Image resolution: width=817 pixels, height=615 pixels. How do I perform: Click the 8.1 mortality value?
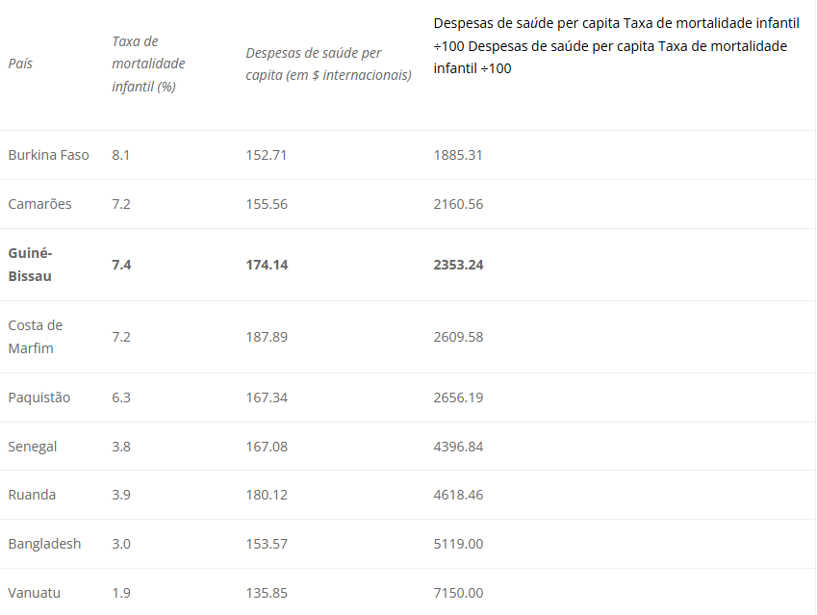click(x=120, y=155)
